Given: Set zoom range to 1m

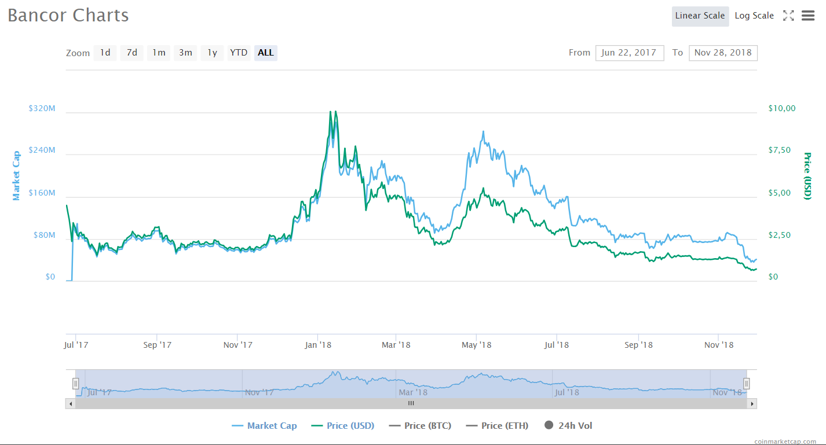Looking at the screenshot, I should [159, 53].
